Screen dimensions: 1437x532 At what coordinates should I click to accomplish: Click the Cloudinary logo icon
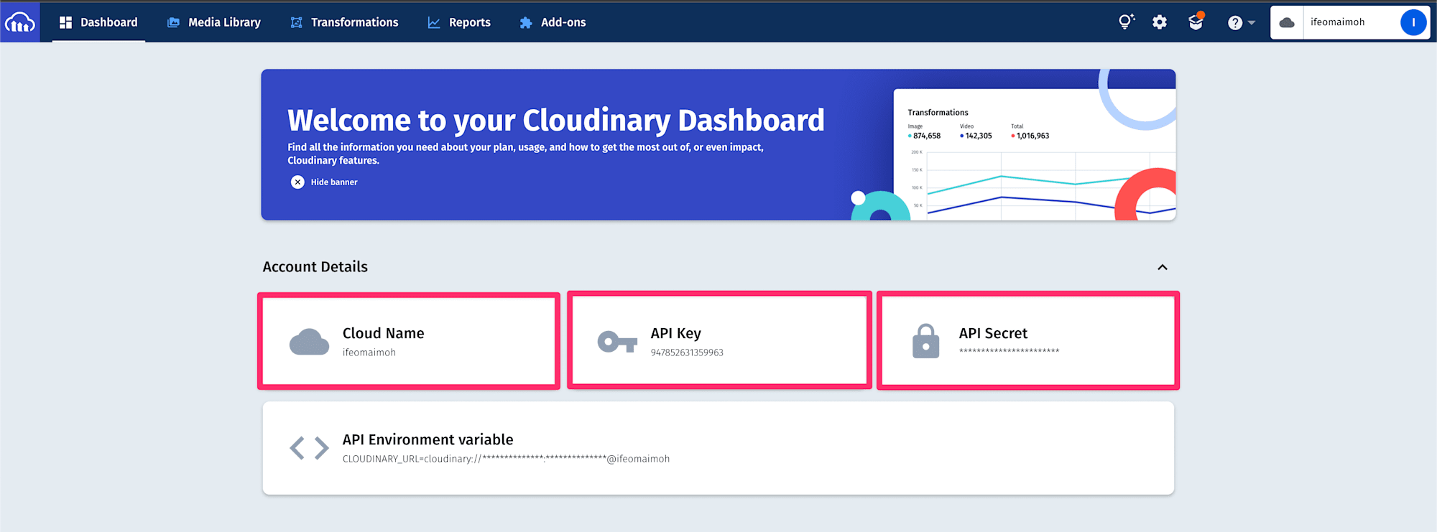coord(19,22)
